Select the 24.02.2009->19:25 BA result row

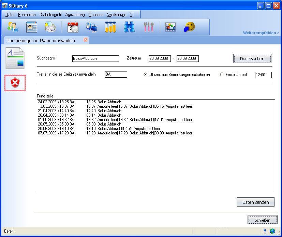click(156, 102)
